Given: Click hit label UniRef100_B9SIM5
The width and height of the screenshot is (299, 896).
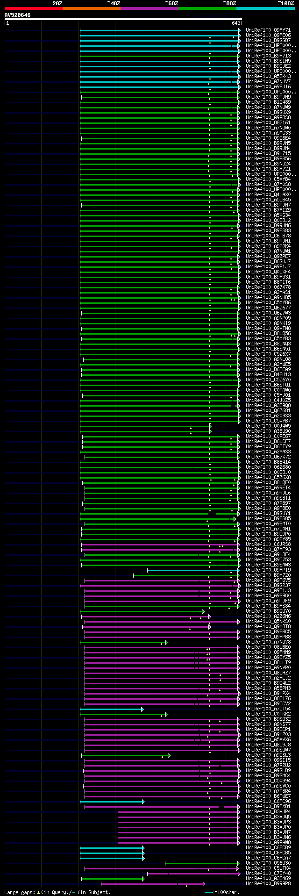Looking at the screenshot, I should 268,61.
